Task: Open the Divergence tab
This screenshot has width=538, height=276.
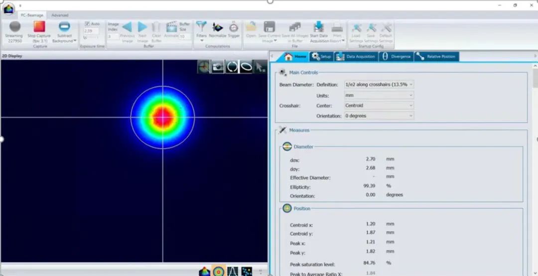Action: tap(396, 57)
